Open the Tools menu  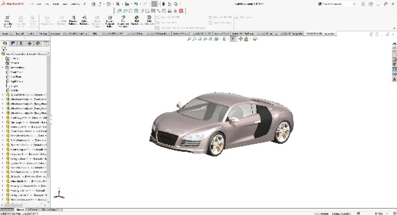65,4
